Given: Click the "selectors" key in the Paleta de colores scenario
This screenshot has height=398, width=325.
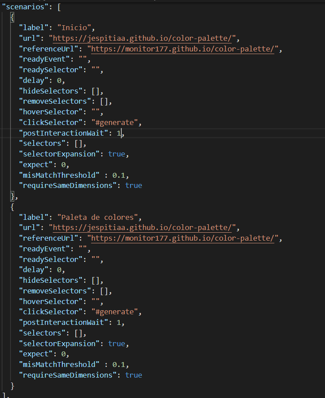Looking at the screenshot, I should 42,333.
